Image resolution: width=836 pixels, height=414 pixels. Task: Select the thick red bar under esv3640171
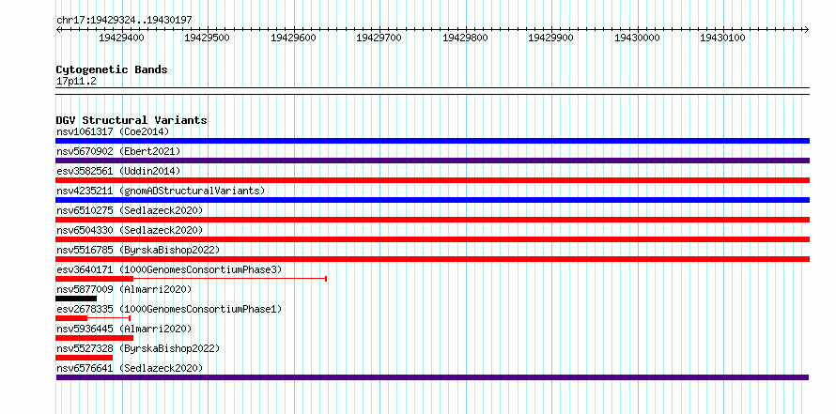(94, 279)
